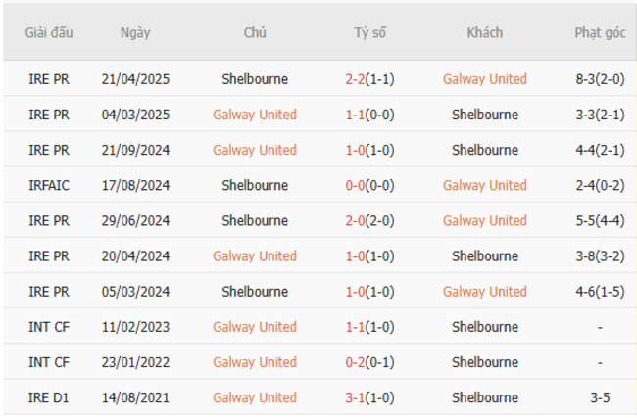
Task: Click the IRFAIC league label
Action: coord(49,185)
